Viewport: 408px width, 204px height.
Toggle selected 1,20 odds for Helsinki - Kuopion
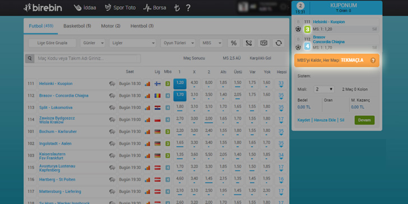(180, 84)
